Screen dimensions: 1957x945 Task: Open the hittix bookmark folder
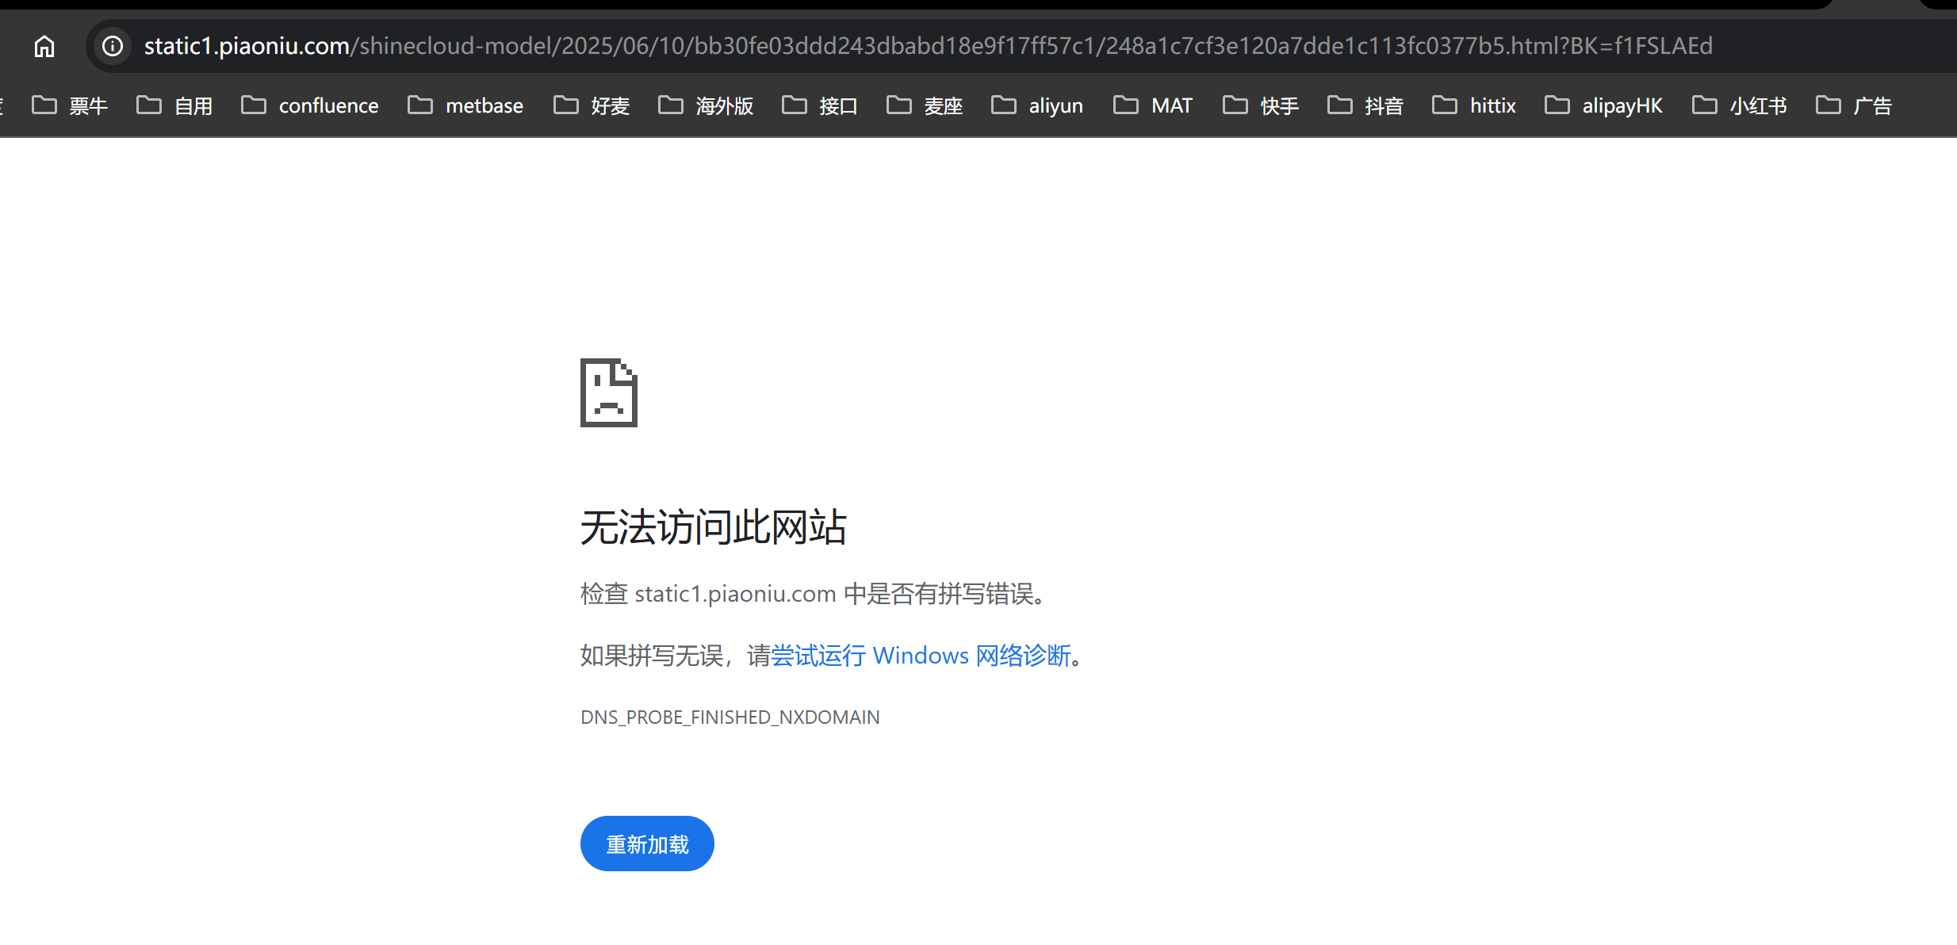(1474, 105)
